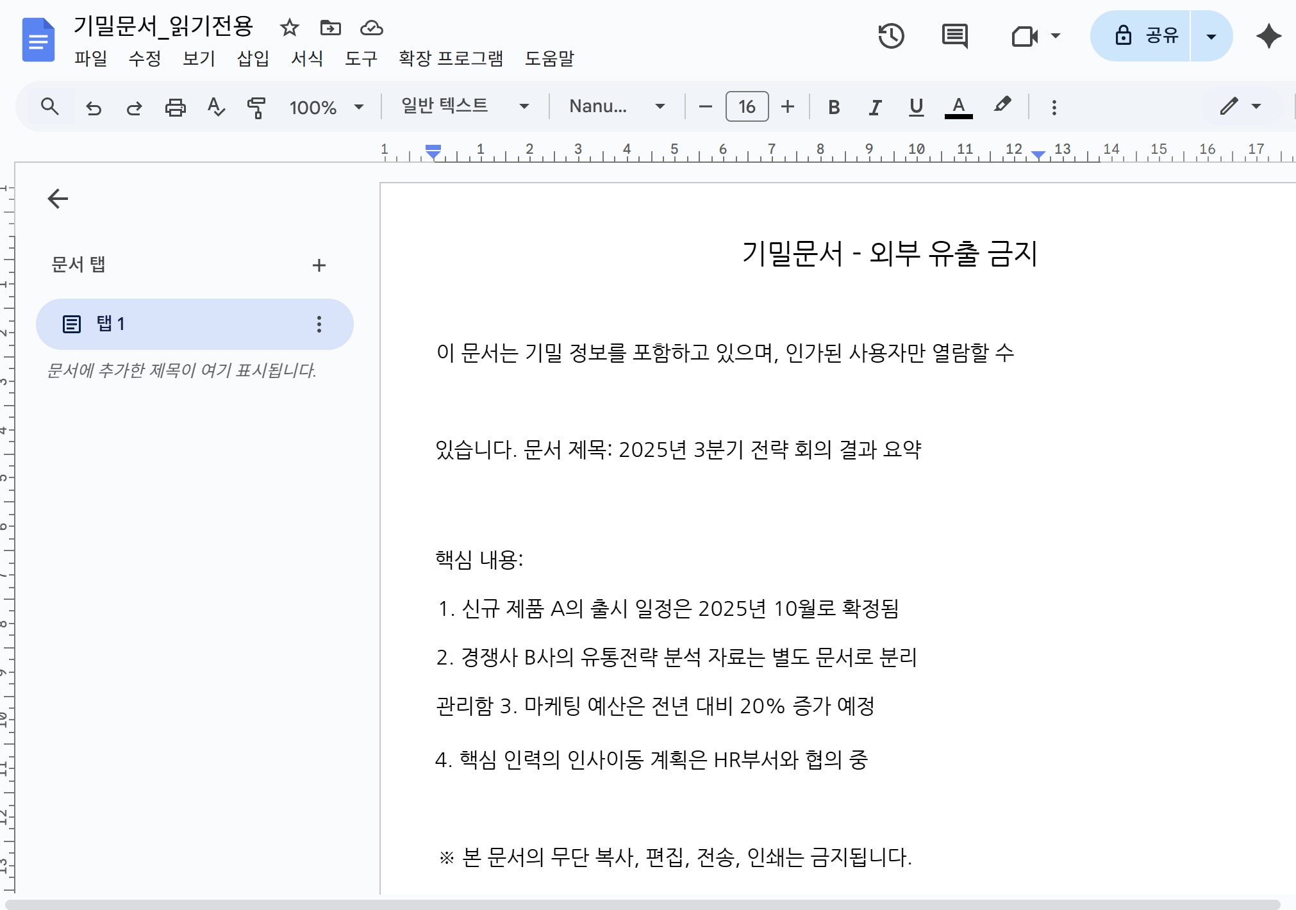The height and width of the screenshot is (910, 1296).
Task: Click line about 경쟁사 B사의 유통전략
Action: [x=677, y=657]
